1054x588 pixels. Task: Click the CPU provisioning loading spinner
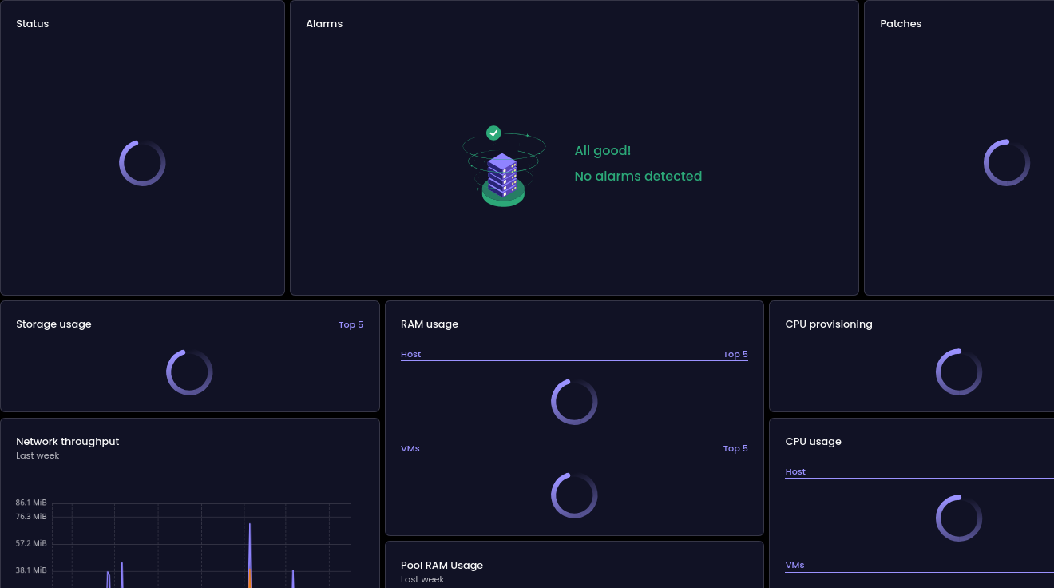[x=959, y=371]
